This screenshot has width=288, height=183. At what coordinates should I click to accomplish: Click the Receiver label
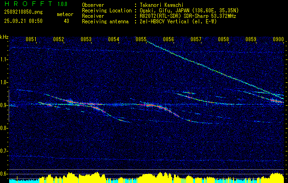click(x=93, y=16)
